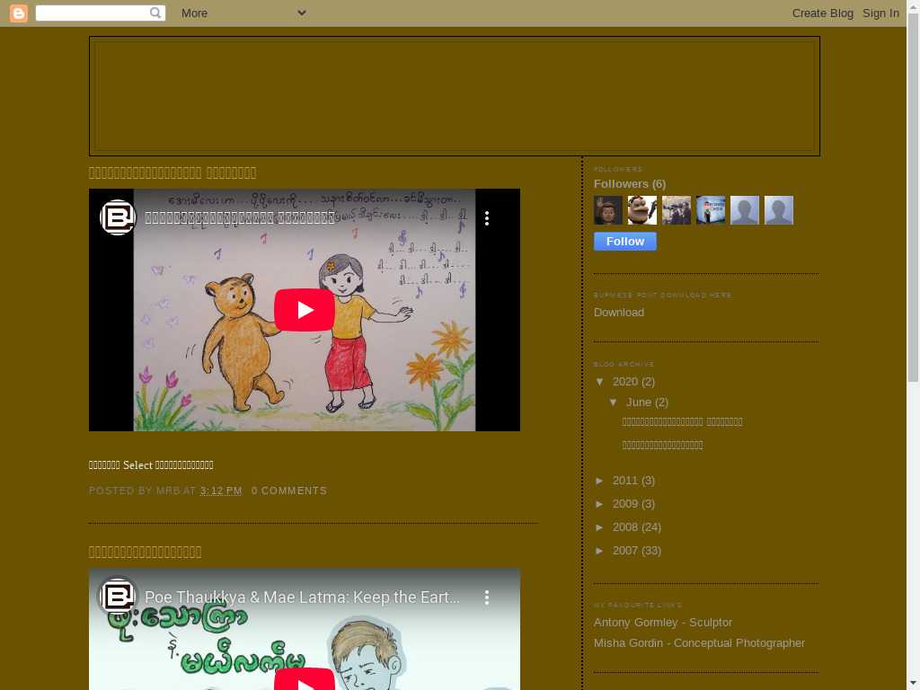
Task: Expand the 2008 archive year
Action: 599,527
